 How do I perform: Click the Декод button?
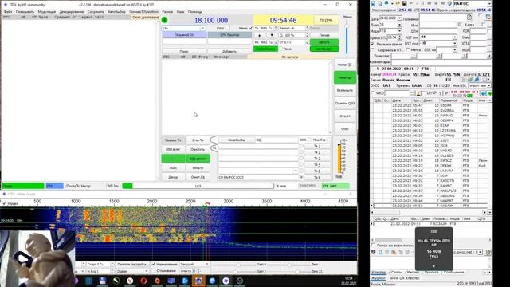(x=173, y=177)
